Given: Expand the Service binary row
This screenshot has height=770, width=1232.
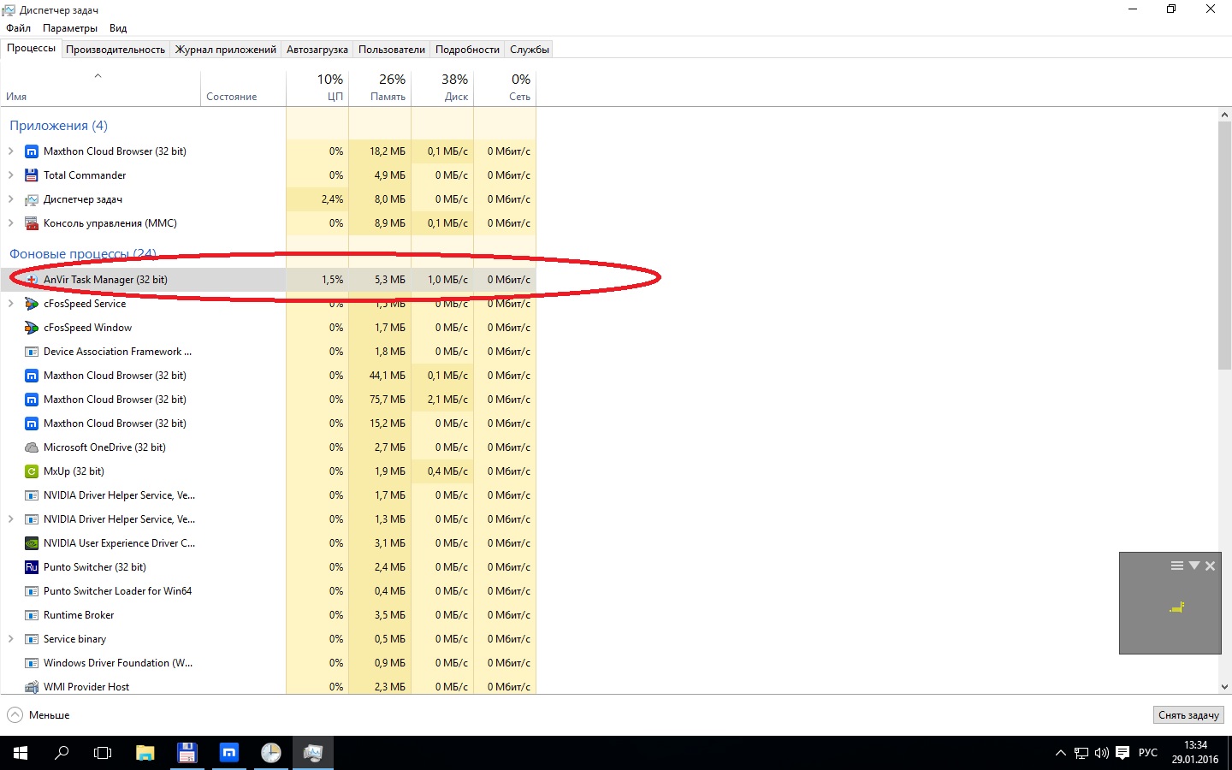Looking at the screenshot, I should tap(11, 639).
